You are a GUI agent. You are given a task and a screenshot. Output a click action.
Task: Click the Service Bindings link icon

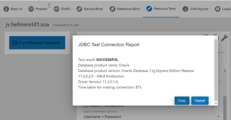coord(79,9)
